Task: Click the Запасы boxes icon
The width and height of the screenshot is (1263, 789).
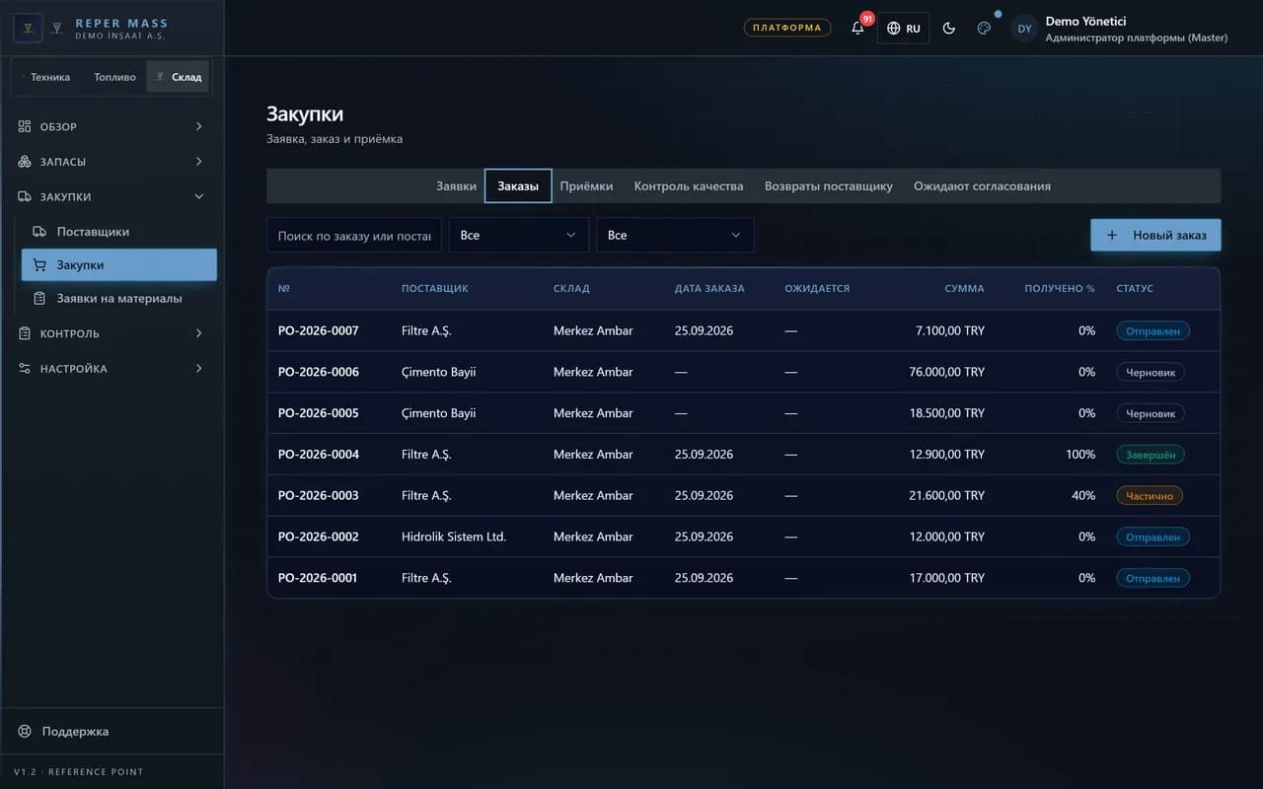Action: click(x=25, y=162)
